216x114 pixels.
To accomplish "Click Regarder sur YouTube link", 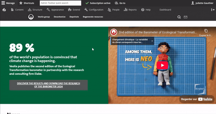I will tap(197, 99).
